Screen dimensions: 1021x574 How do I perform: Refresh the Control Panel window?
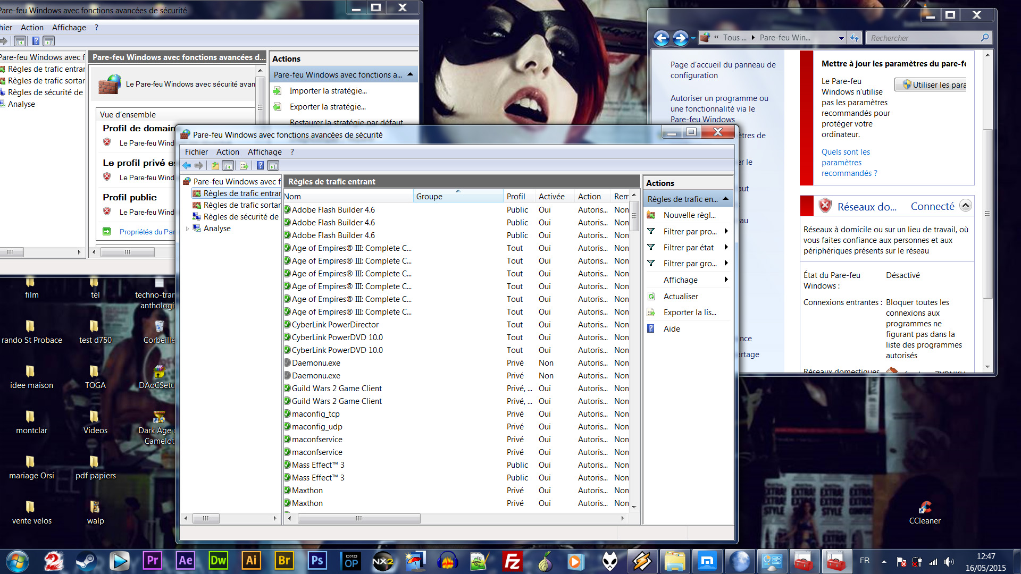[x=855, y=38]
